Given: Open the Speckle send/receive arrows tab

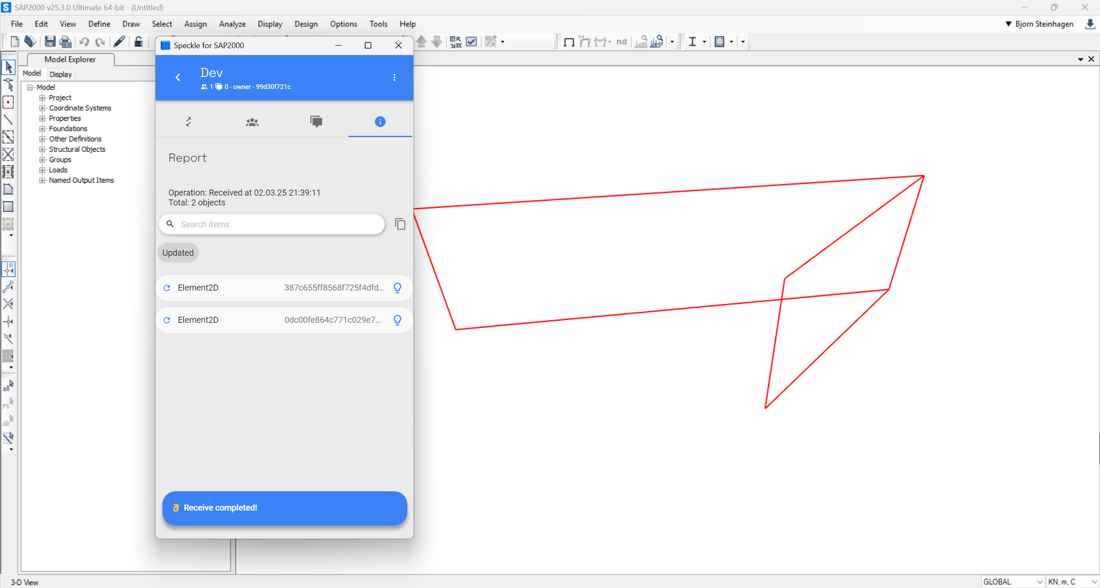Looking at the screenshot, I should pyautogui.click(x=188, y=122).
